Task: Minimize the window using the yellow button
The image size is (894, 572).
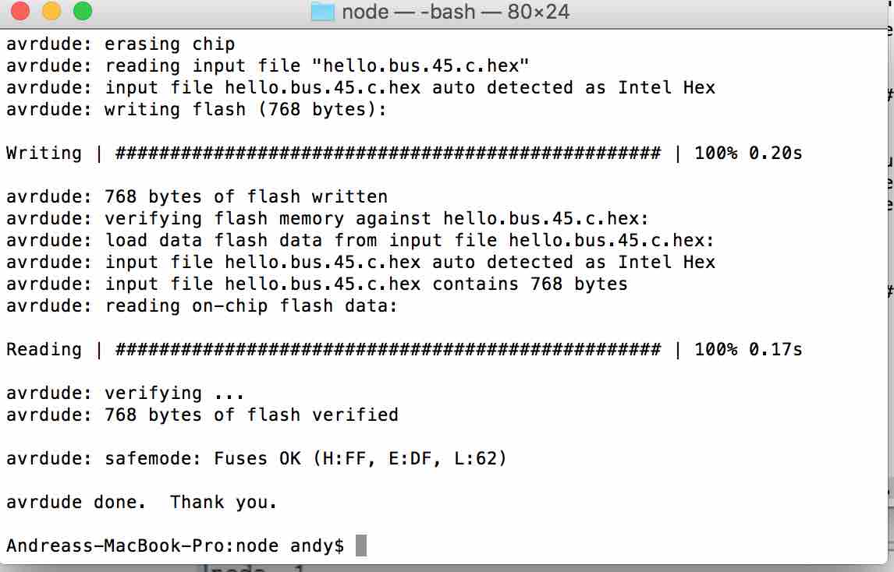Action: [x=51, y=11]
